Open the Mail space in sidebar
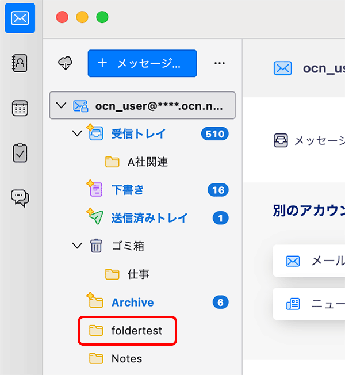 (20, 18)
